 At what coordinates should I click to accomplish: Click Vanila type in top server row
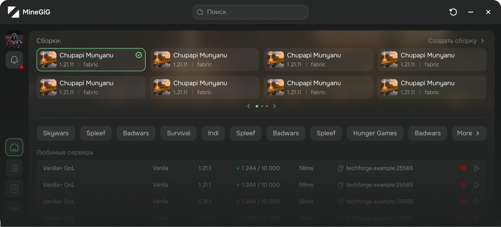(x=160, y=168)
